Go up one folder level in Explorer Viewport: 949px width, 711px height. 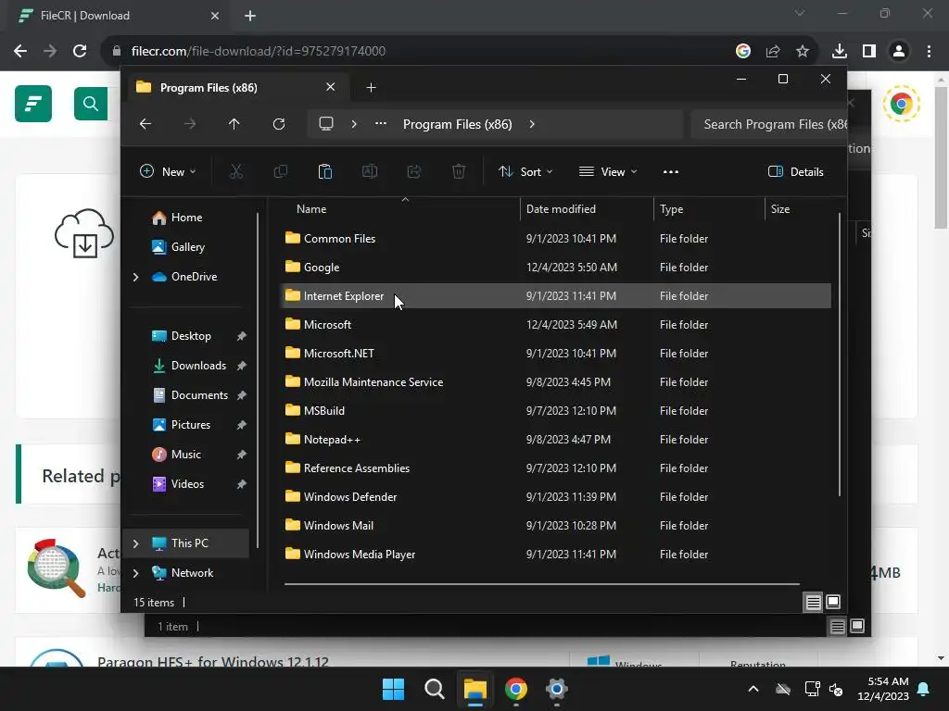(234, 124)
